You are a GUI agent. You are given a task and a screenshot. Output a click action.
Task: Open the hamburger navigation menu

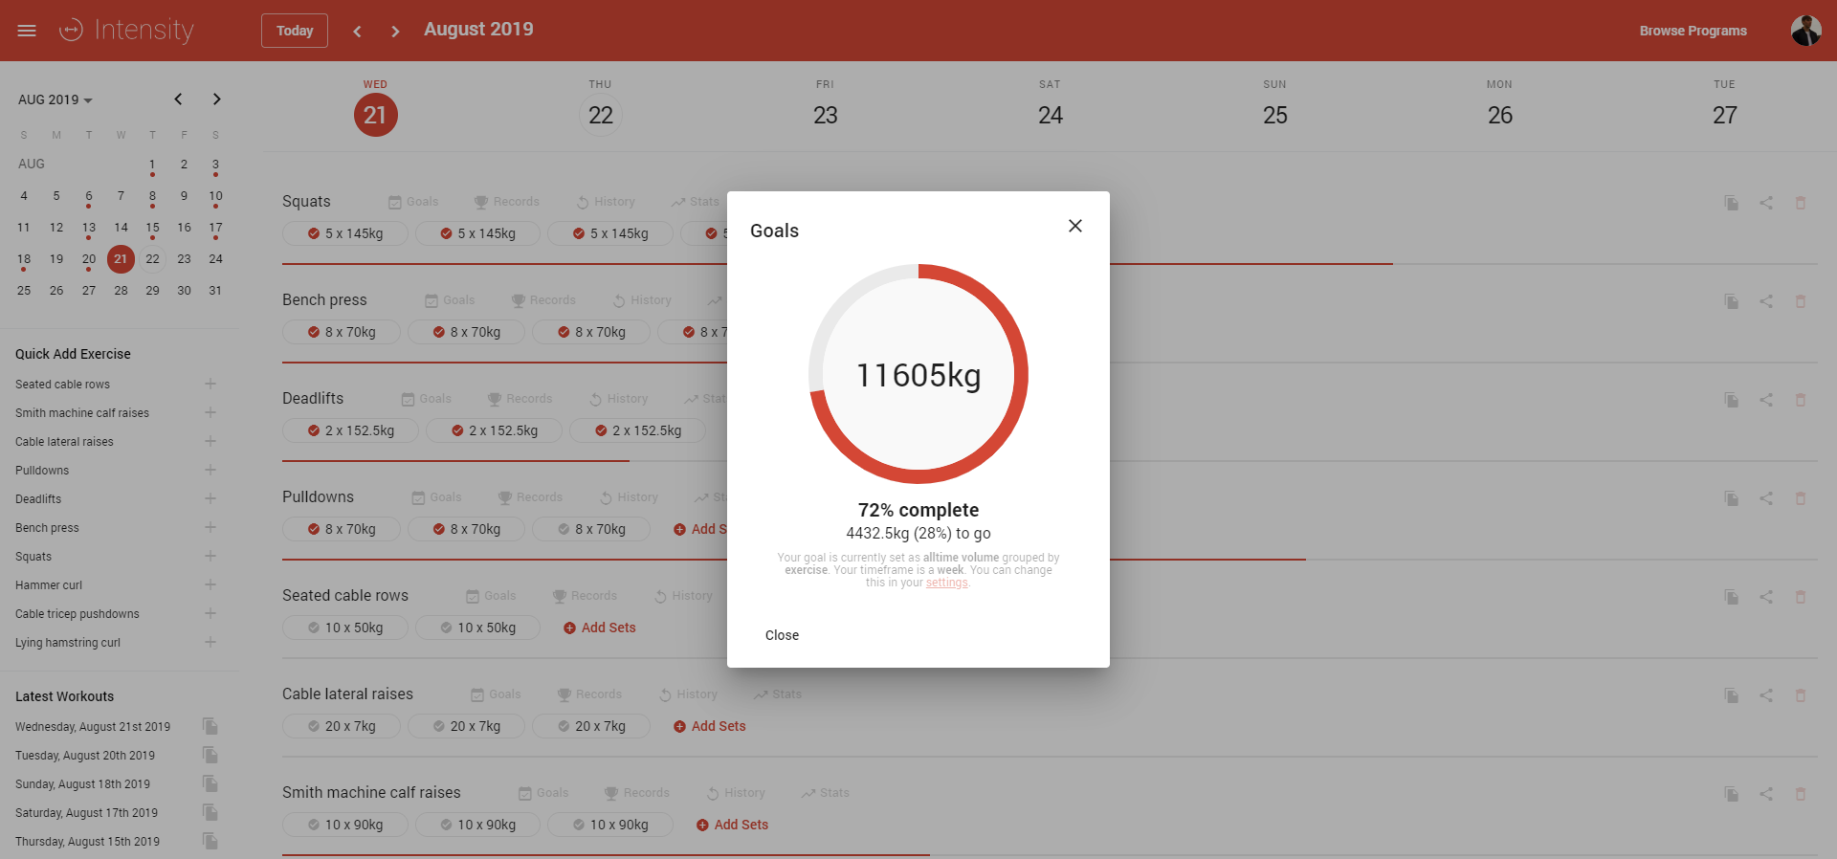coord(27,31)
